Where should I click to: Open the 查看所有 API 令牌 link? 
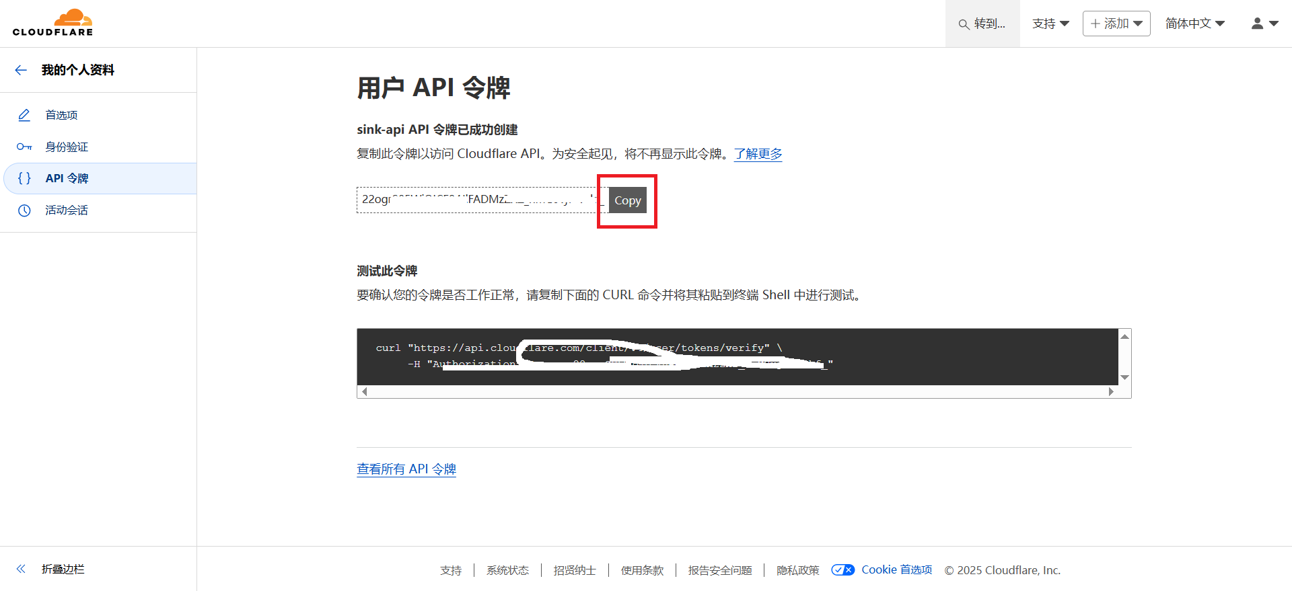[406, 469]
